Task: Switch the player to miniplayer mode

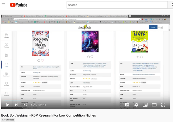Action: (x=145, y=105)
